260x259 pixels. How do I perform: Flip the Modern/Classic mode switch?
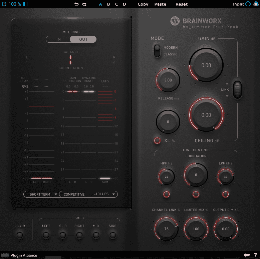157,51
